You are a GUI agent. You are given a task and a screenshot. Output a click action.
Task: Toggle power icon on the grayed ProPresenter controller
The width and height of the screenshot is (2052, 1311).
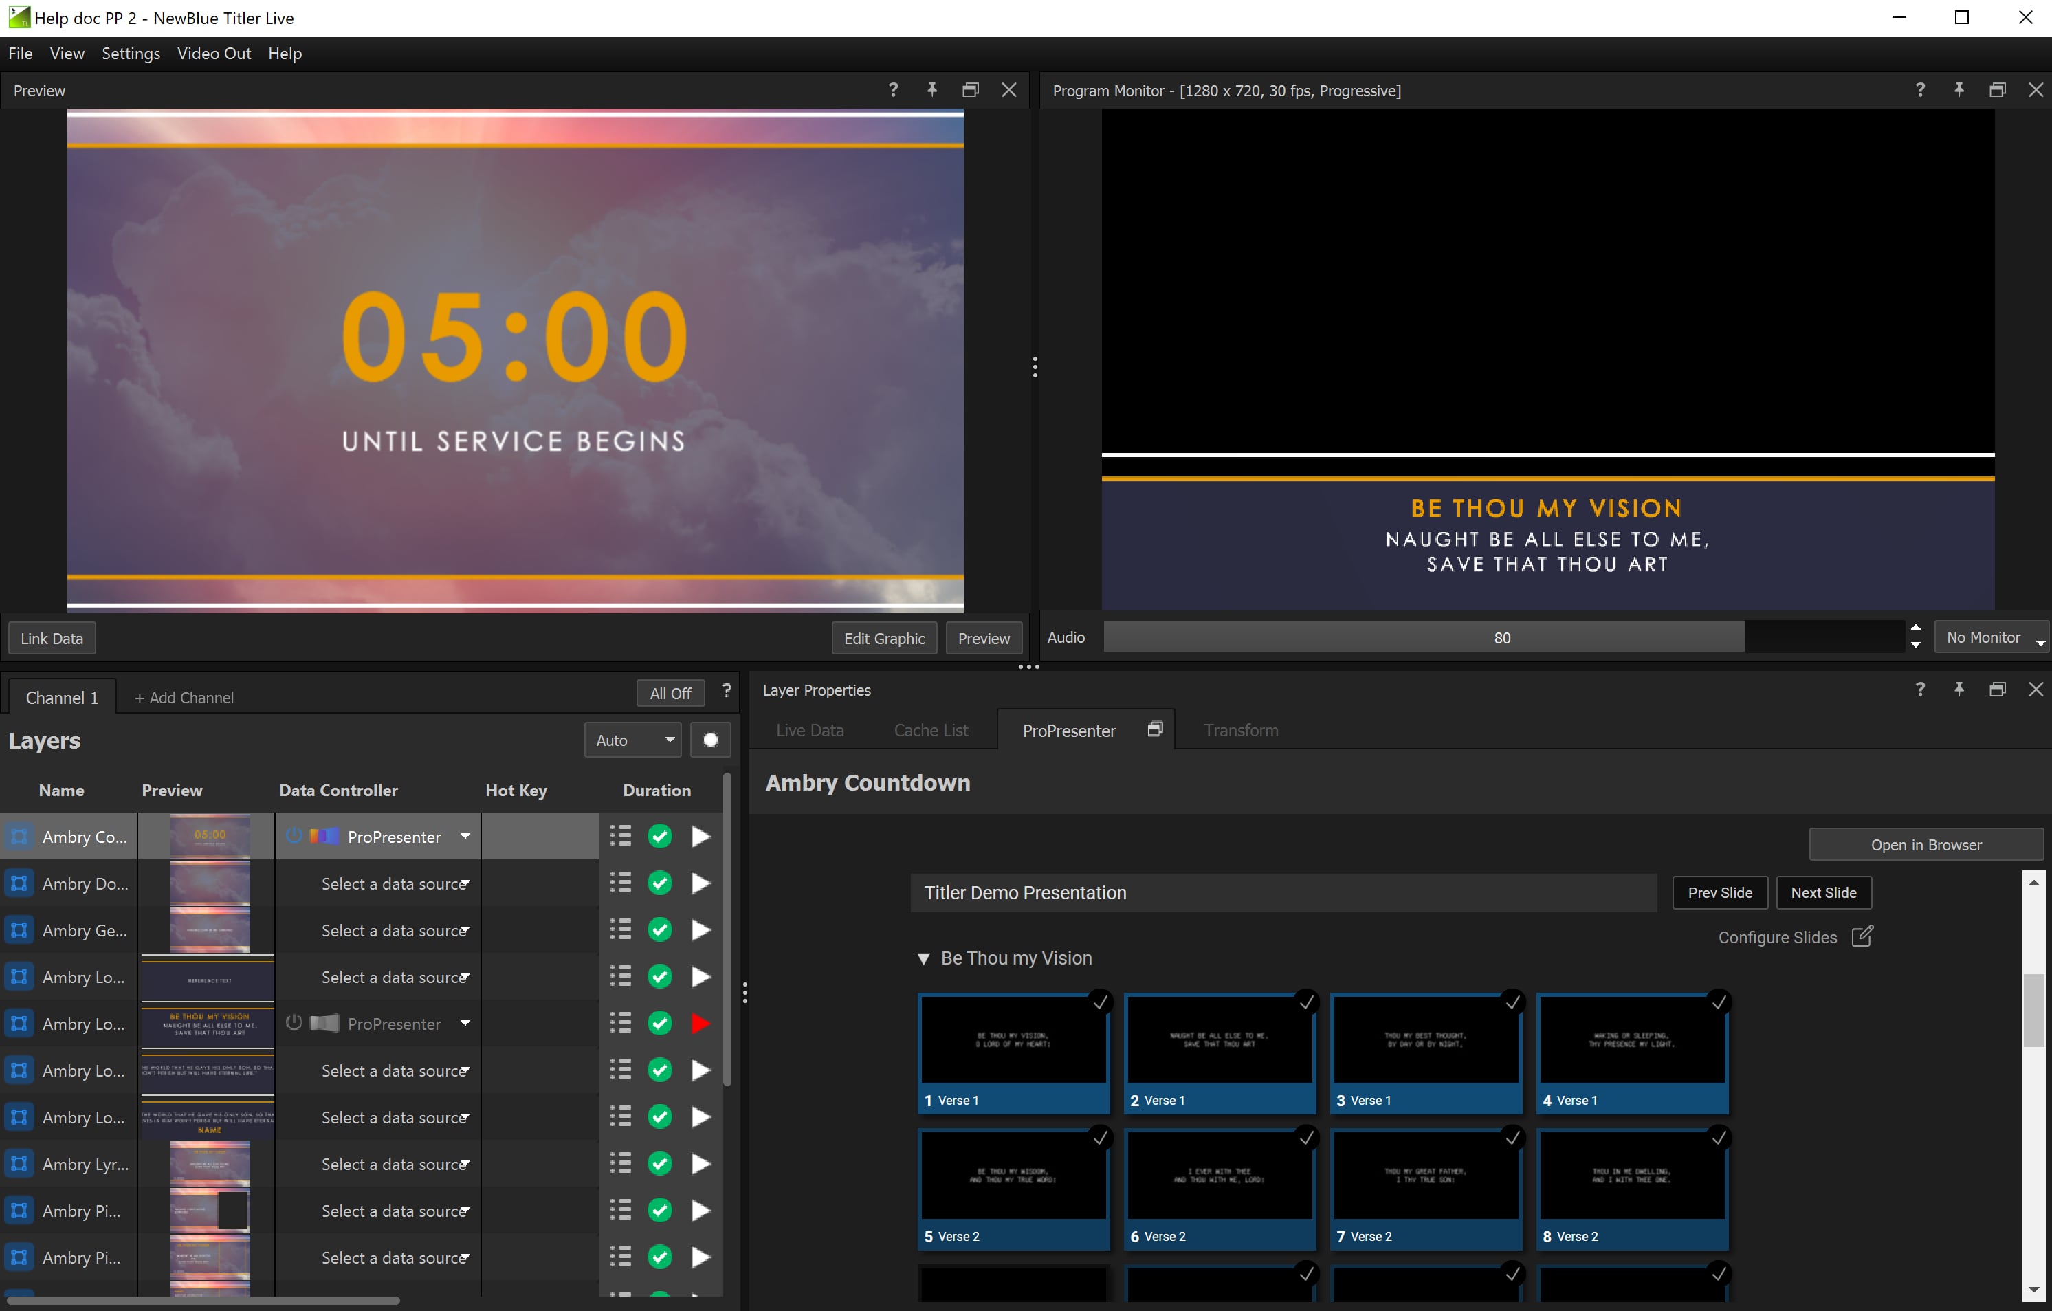pyautogui.click(x=293, y=1022)
